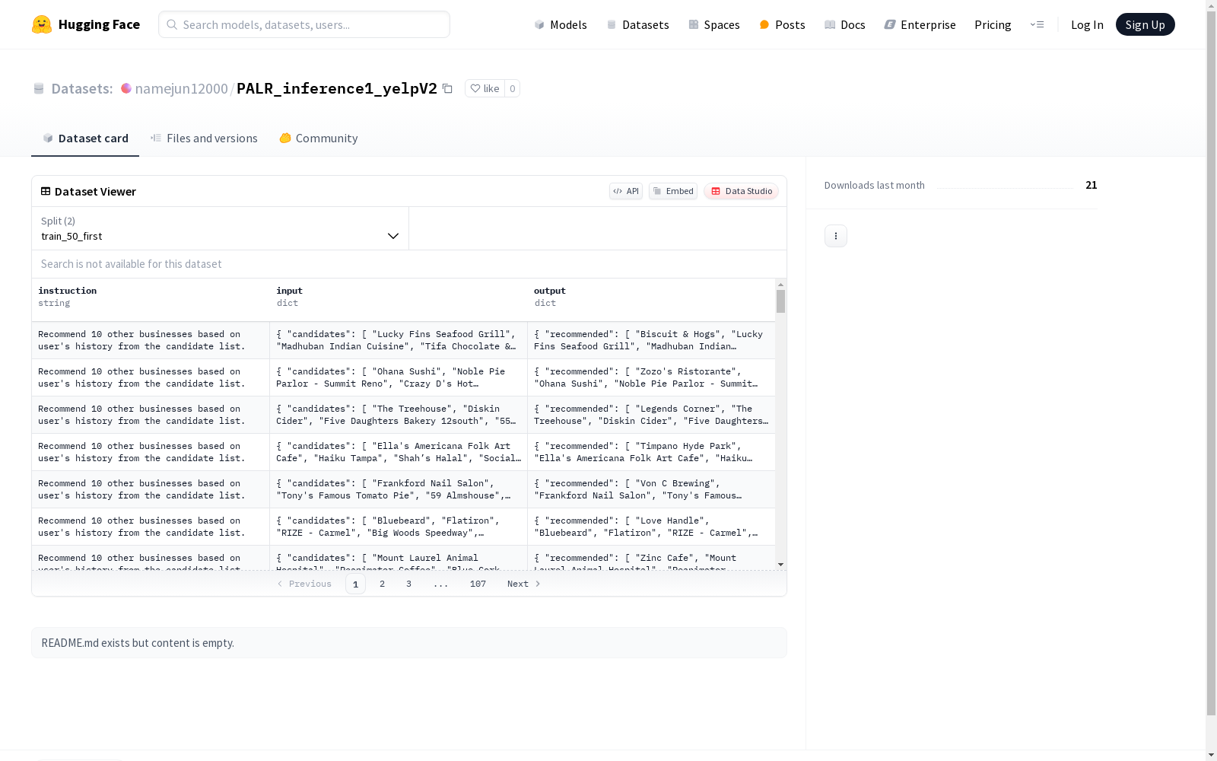Launch Data Studio

click(x=741, y=191)
